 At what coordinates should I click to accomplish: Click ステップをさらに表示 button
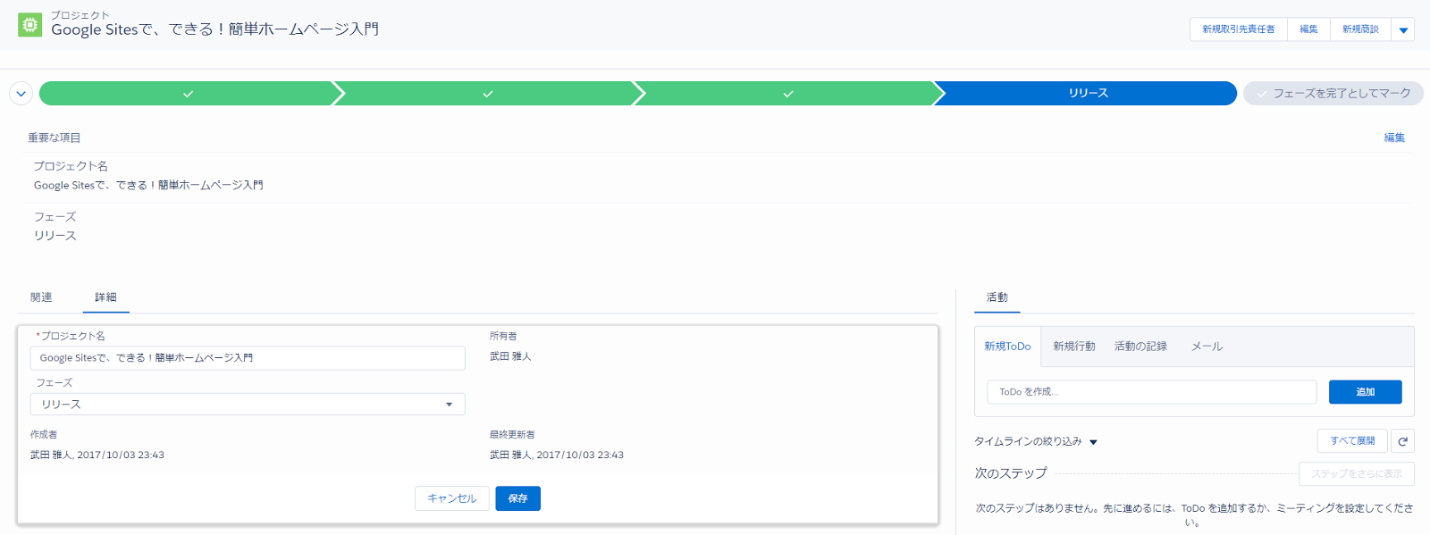click(1357, 474)
